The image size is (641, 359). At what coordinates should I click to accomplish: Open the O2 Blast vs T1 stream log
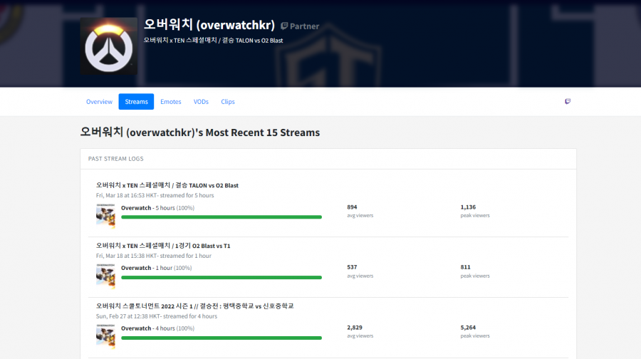point(163,246)
